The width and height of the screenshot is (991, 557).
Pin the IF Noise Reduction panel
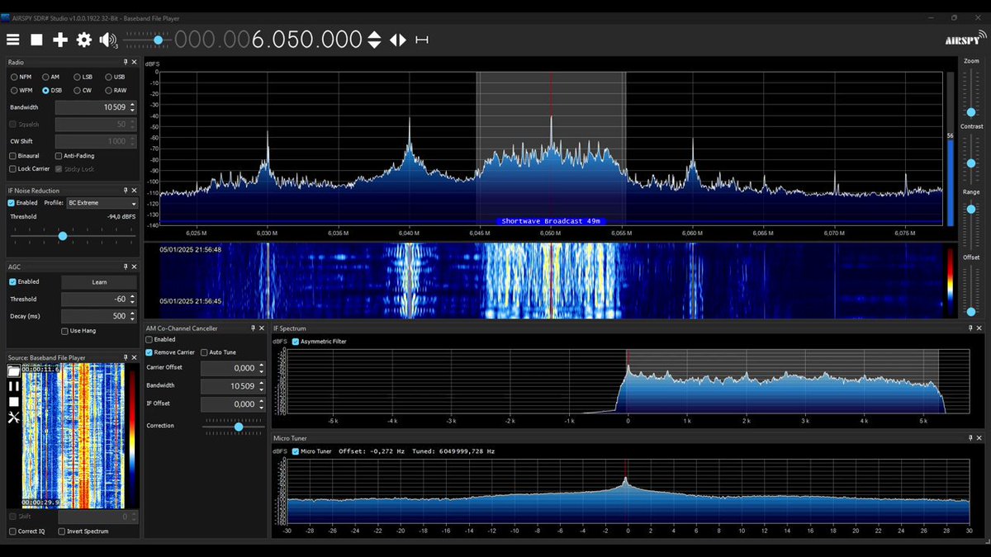pos(126,190)
